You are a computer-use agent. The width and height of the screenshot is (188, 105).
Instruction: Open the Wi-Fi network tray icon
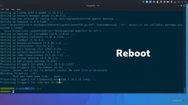[x=179, y=2]
